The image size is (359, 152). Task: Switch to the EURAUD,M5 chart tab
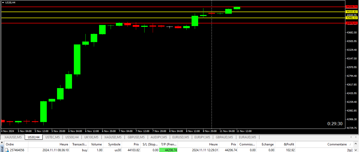(247, 137)
